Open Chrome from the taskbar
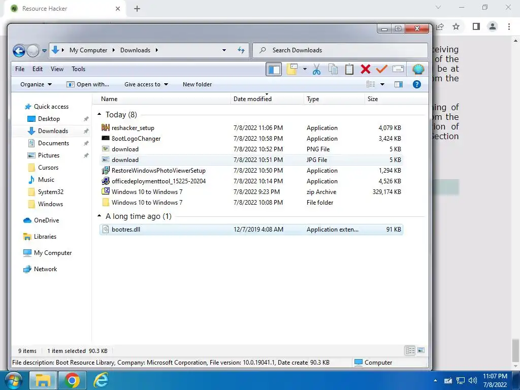 [x=72, y=380]
